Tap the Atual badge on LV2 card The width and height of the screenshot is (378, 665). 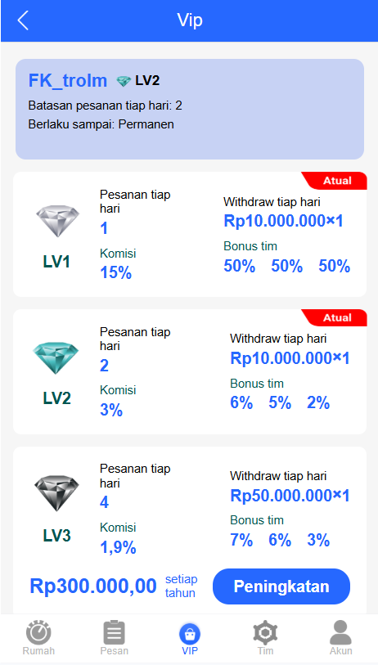point(337,317)
